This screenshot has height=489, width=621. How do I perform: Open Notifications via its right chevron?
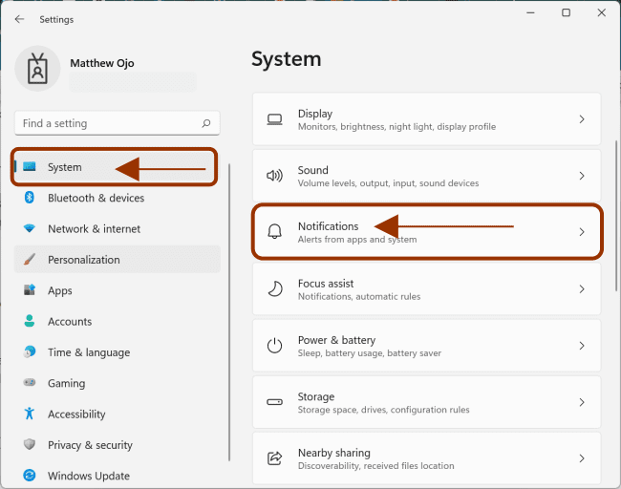tap(582, 232)
